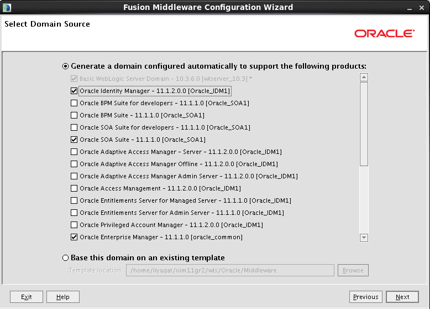The height and width of the screenshot is (309, 430).
Task: Enable Oracle BPM Suite for developers
Action: [74, 103]
